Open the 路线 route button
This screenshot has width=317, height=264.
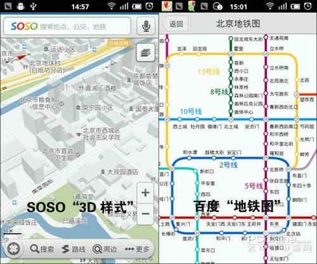(73, 249)
